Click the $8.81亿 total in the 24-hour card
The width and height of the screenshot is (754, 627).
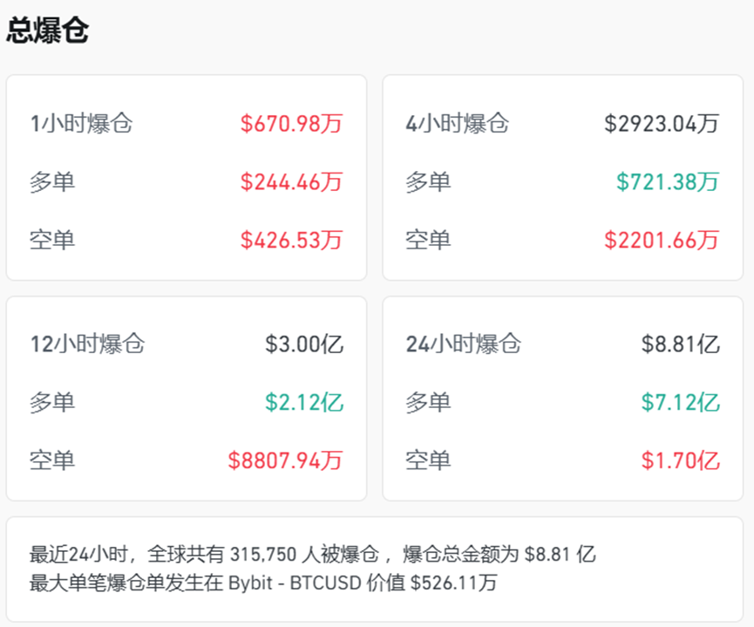tap(681, 344)
